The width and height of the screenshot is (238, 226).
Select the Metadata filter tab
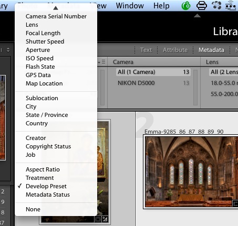(211, 50)
